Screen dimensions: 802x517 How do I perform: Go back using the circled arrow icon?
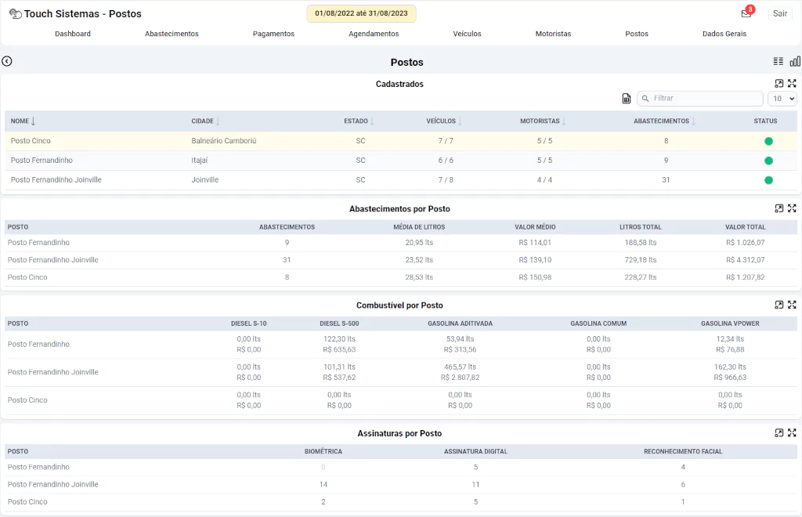(x=6, y=61)
